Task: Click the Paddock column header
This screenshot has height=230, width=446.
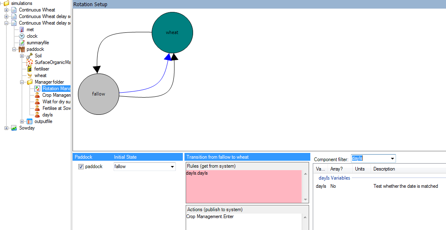Action: tap(83, 157)
